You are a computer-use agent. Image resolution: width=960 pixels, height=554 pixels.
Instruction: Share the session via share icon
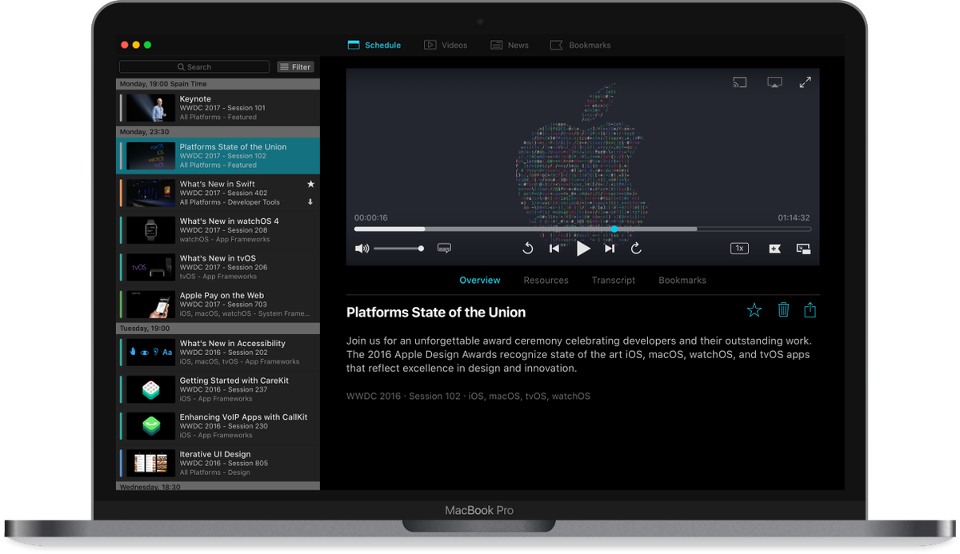pyautogui.click(x=810, y=310)
